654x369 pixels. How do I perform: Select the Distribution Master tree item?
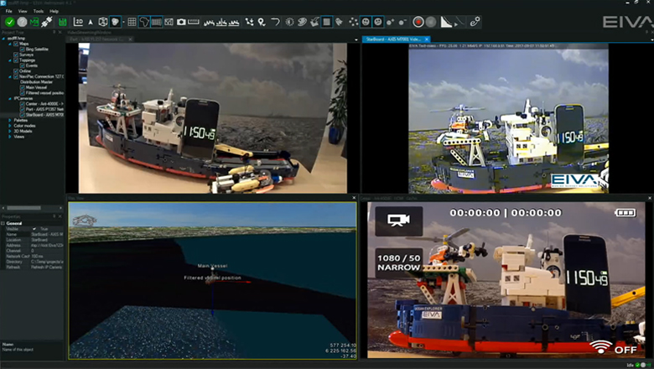[36, 82]
